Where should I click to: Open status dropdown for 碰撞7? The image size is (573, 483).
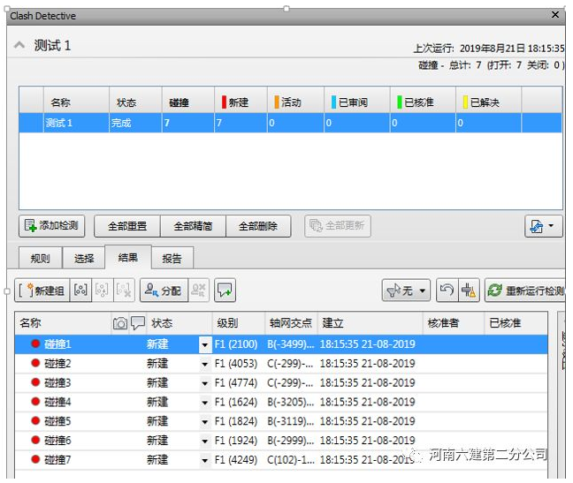pyautogui.click(x=204, y=461)
